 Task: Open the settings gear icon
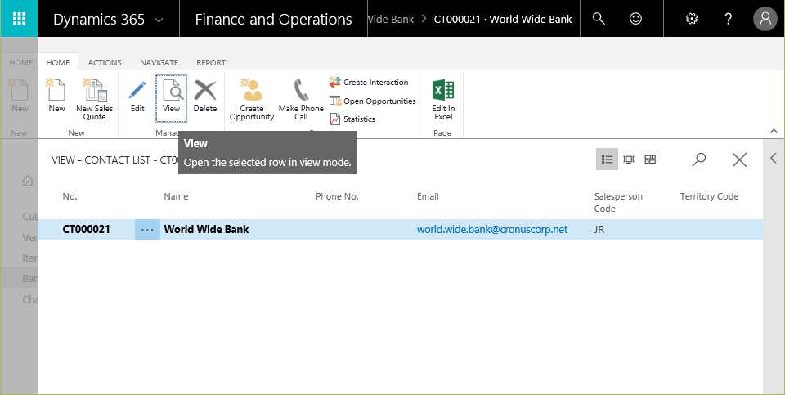pyautogui.click(x=692, y=19)
